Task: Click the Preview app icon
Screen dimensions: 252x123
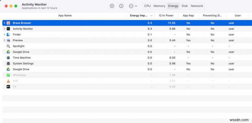Action: tap(9, 40)
